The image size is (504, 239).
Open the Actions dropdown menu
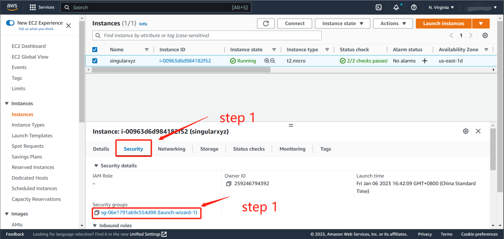pos(393,24)
